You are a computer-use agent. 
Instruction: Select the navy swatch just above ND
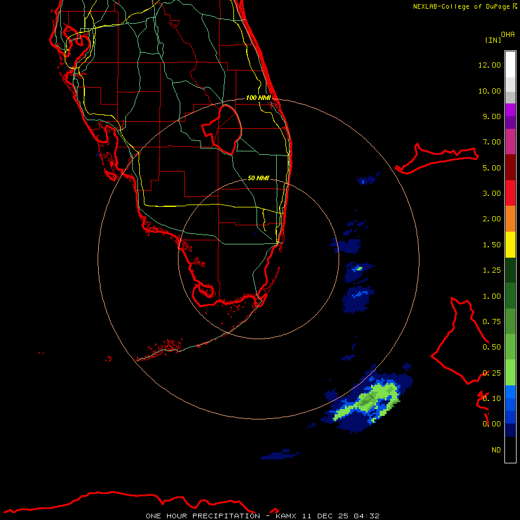[x=510, y=430]
